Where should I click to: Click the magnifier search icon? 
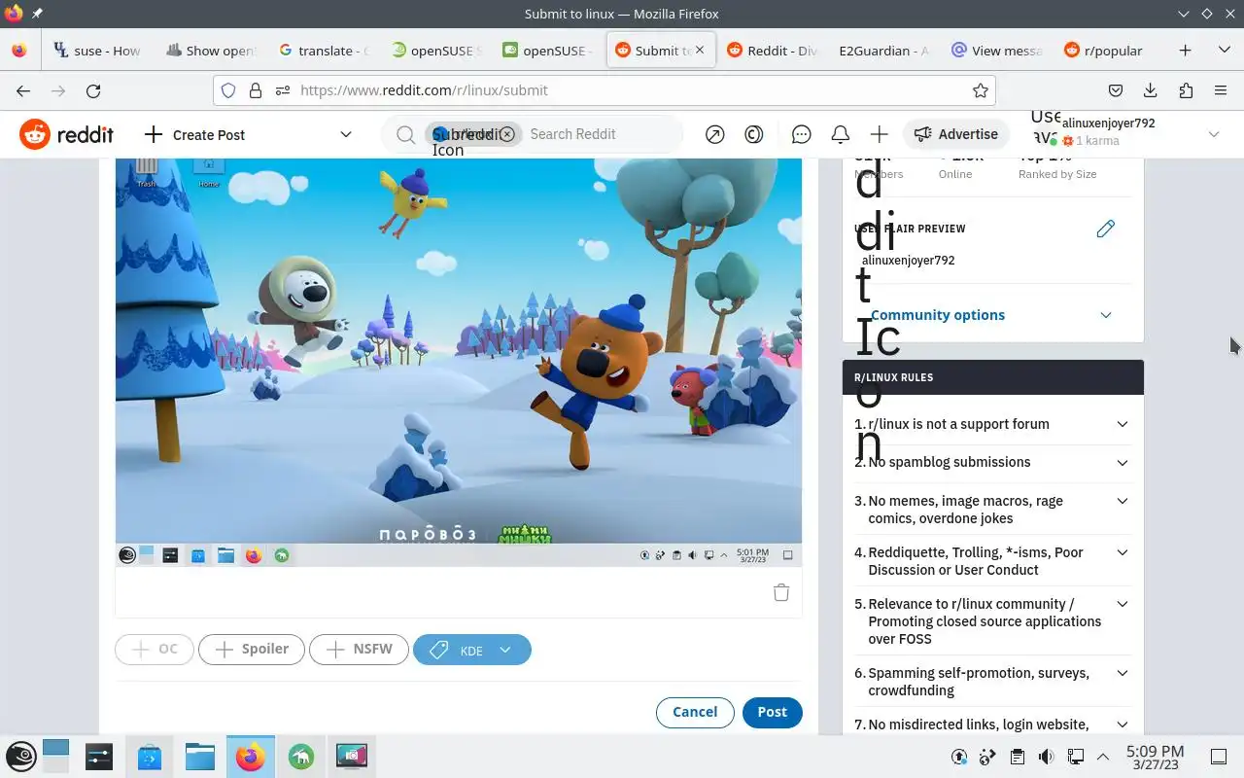tap(405, 134)
